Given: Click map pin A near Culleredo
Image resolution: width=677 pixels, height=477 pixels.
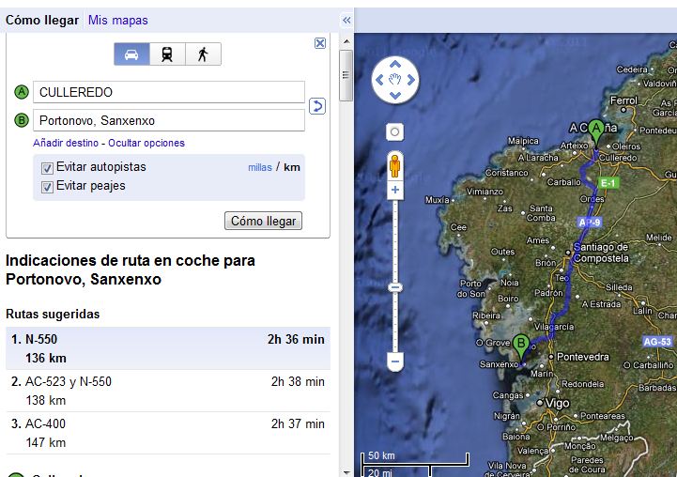Looking at the screenshot, I should click(596, 131).
